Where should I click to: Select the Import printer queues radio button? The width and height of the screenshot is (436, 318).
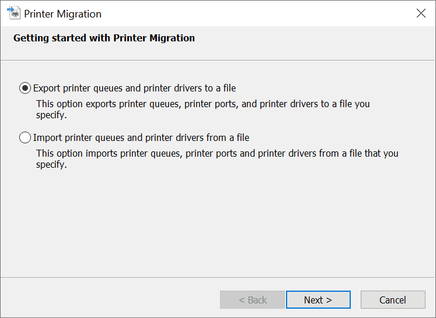(x=25, y=138)
